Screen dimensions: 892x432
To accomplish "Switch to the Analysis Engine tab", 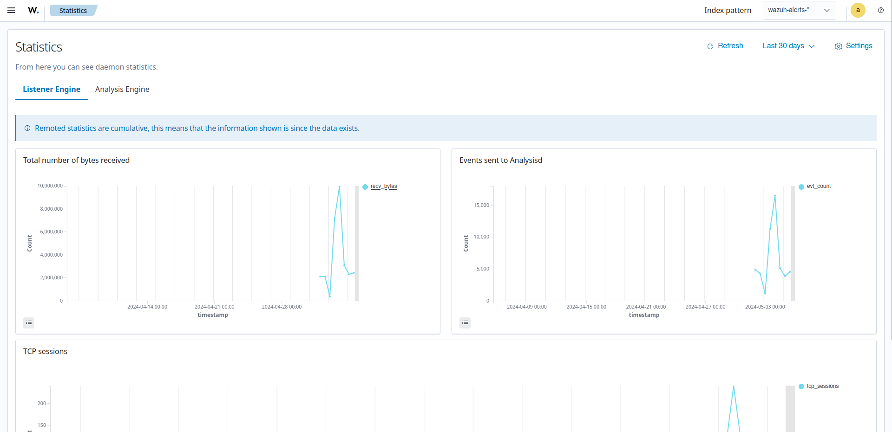I will coord(122,89).
